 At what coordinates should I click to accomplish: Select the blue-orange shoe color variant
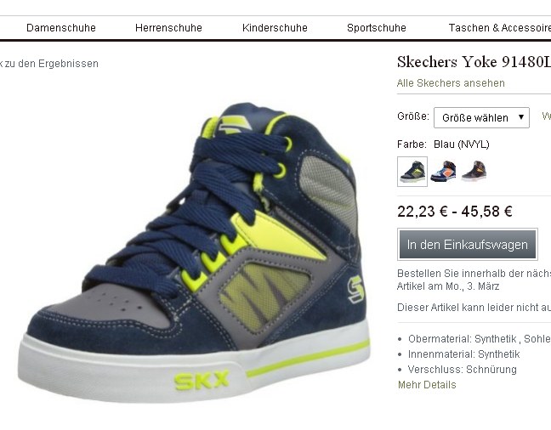tap(443, 172)
